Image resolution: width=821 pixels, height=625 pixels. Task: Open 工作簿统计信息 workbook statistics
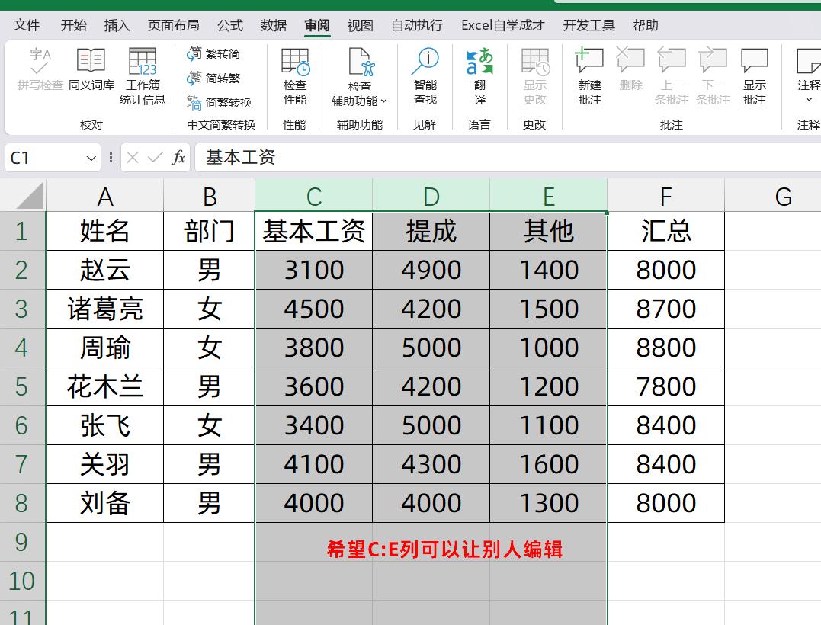[143, 76]
